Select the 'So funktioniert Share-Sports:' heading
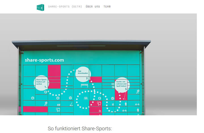The height and width of the screenshot is (133, 204). point(80,128)
